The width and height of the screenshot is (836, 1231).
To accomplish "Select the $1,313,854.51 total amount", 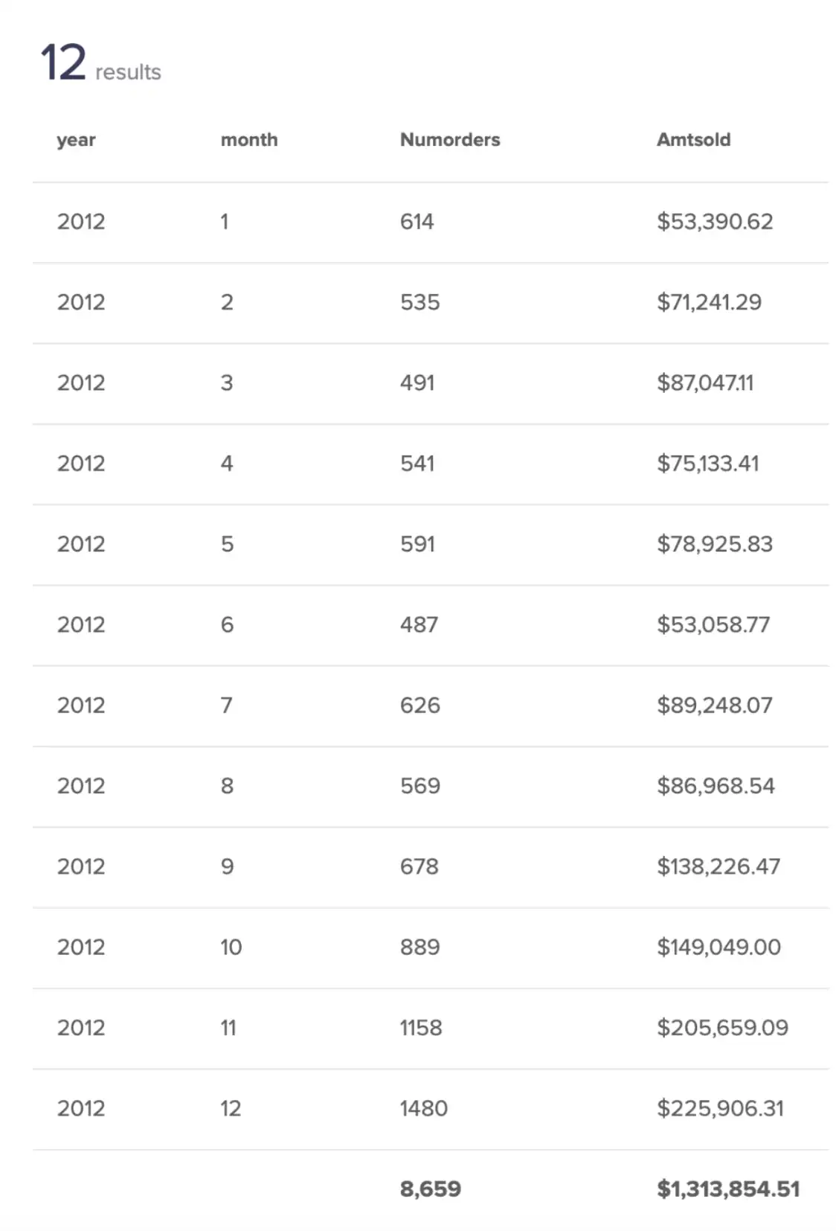I will [728, 1189].
